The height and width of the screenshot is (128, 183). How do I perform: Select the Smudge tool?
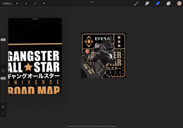[147, 4]
